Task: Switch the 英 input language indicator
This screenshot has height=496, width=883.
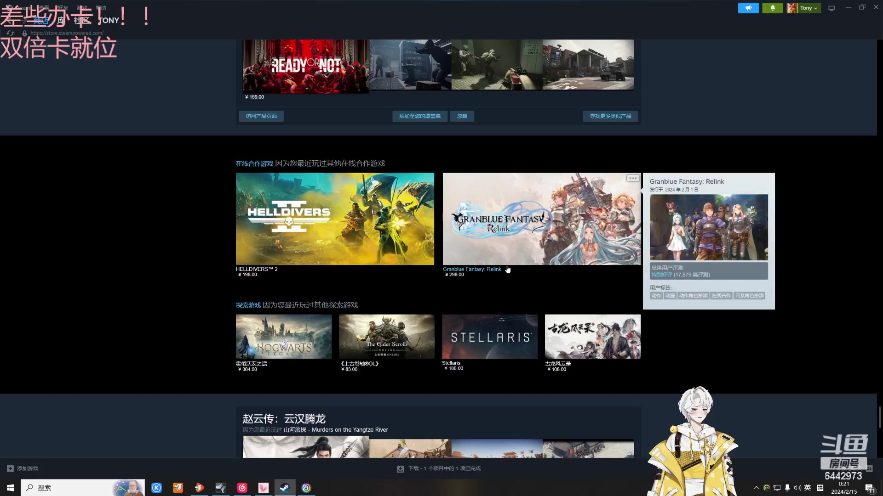Action: point(808,488)
